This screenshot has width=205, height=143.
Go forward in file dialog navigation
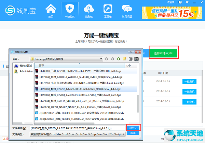(112, 59)
